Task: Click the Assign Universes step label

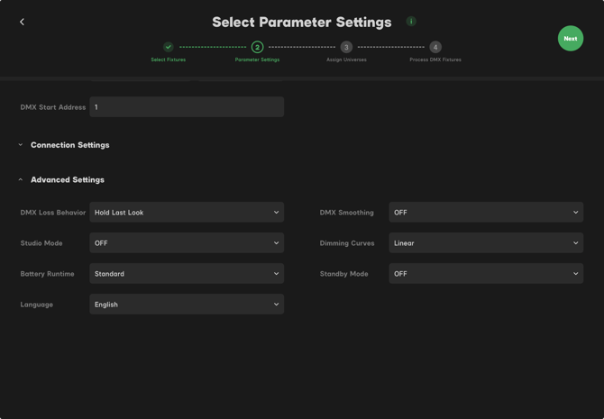Action: click(x=346, y=60)
